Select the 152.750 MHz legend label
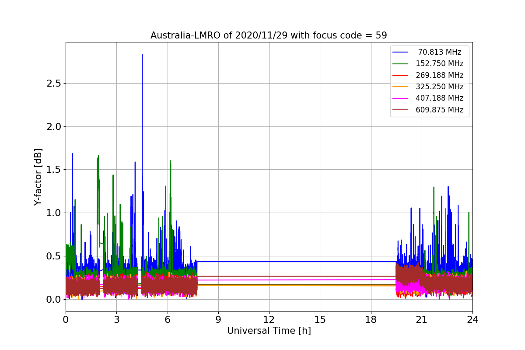 click(439, 63)
